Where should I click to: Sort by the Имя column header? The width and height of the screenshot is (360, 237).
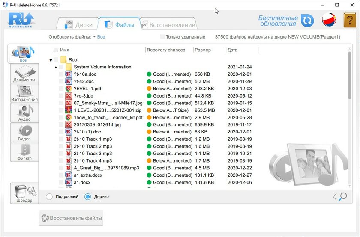click(x=65, y=50)
